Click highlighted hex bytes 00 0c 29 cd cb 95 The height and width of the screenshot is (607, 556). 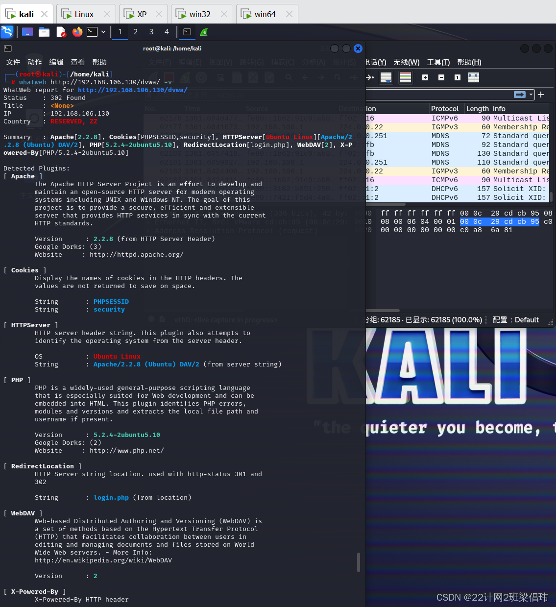coord(500,222)
